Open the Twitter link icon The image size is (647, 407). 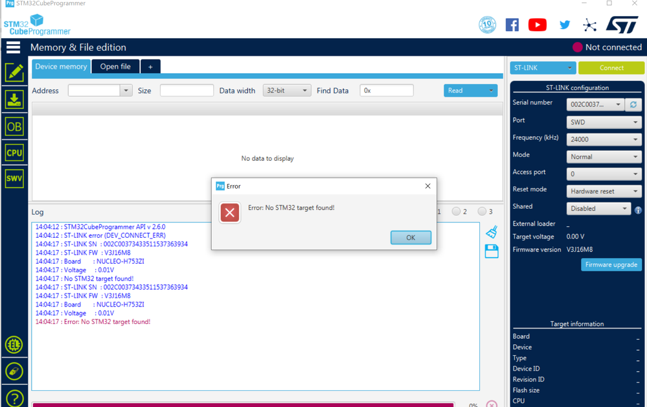(565, 25)
